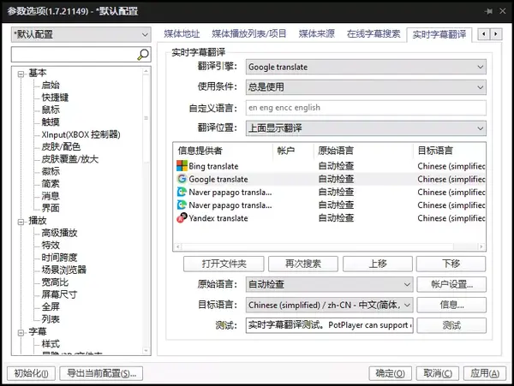
Task: Click the pin window icon in title bar
Action: [x=489, y=11]
